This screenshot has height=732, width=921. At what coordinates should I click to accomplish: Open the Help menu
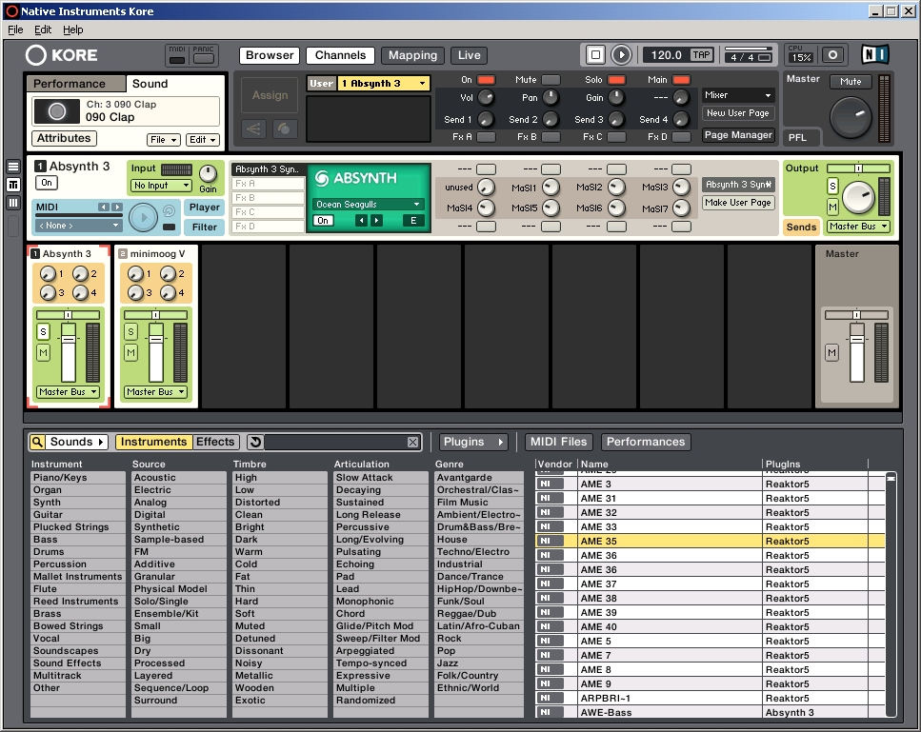click(72, 30)
